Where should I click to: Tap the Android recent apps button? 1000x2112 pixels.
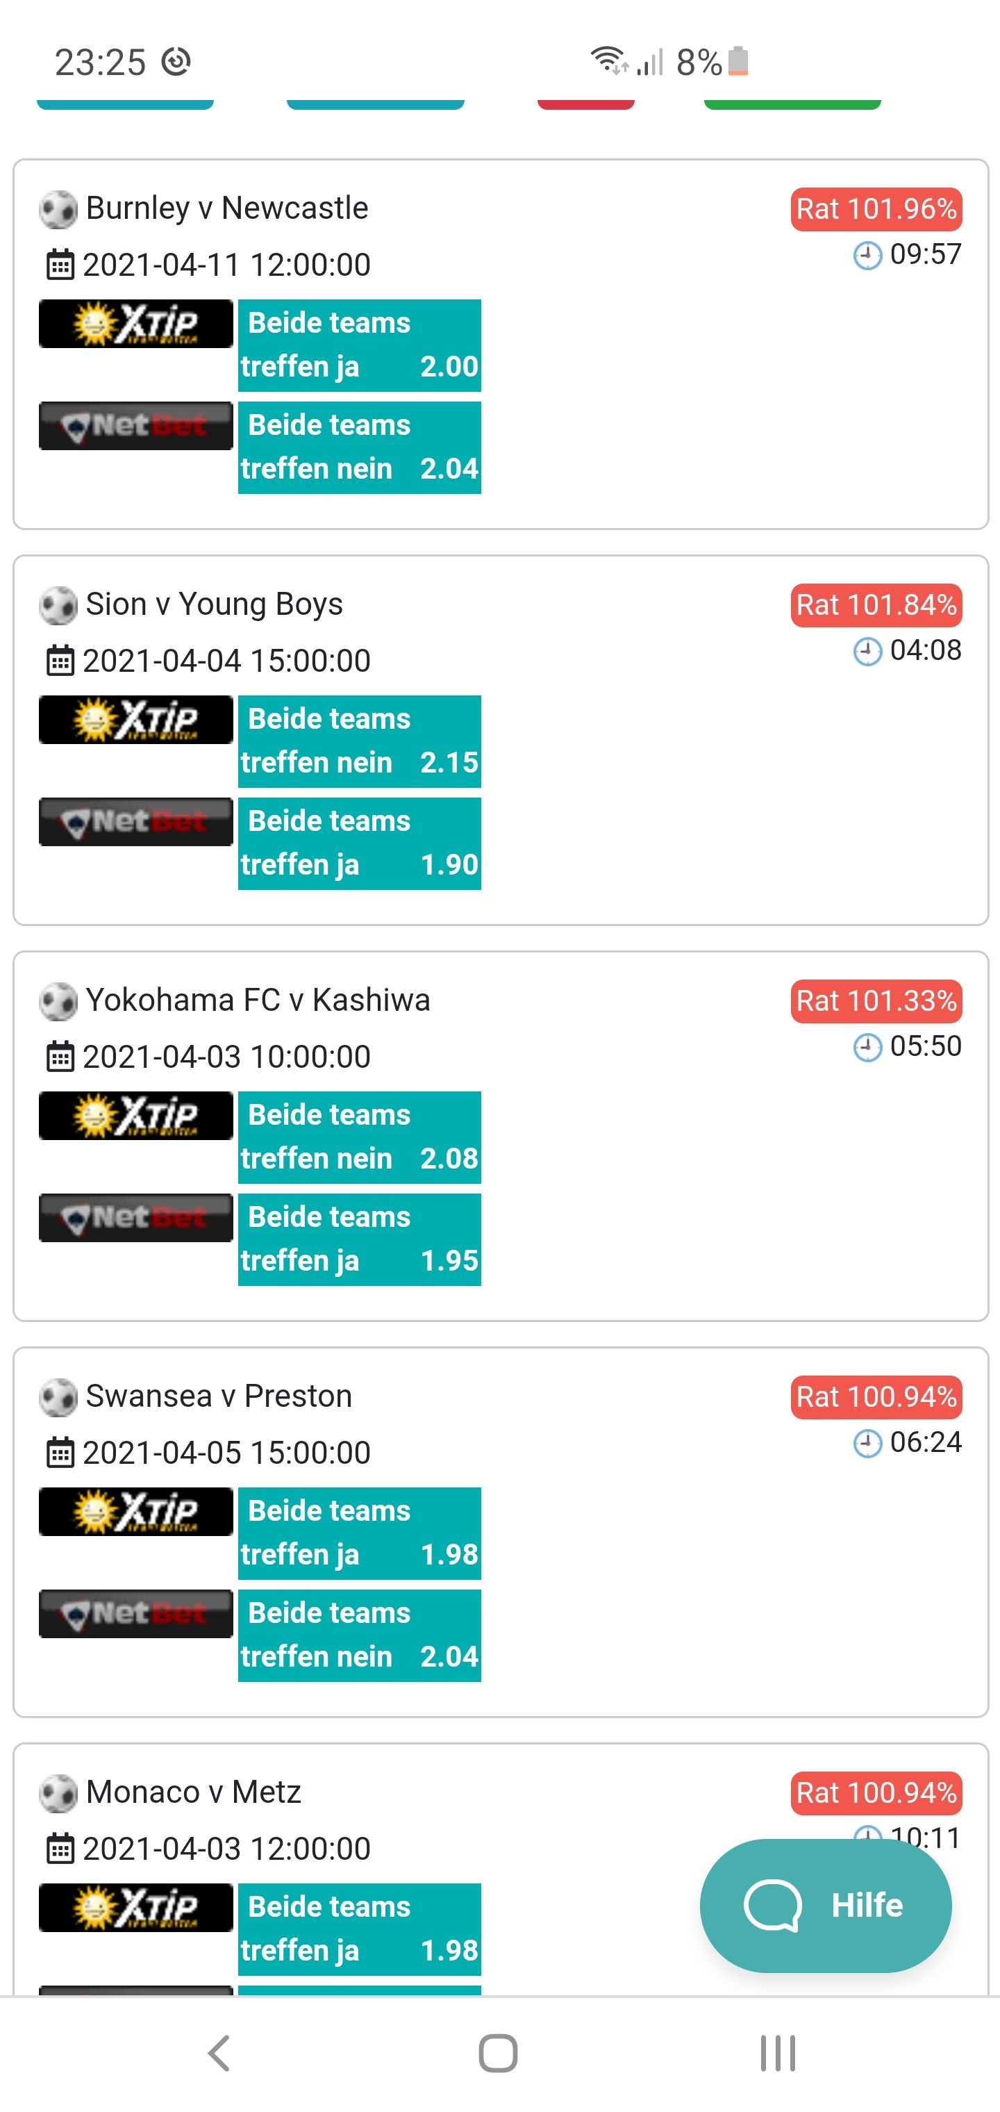(777, 2053)
